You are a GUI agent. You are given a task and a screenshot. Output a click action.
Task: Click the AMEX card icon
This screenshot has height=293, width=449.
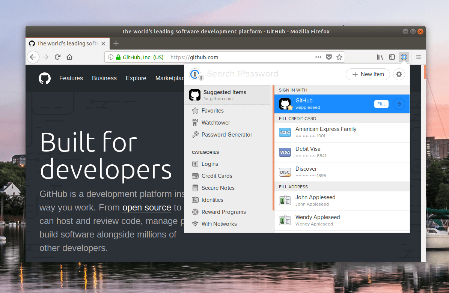point(285,132)
